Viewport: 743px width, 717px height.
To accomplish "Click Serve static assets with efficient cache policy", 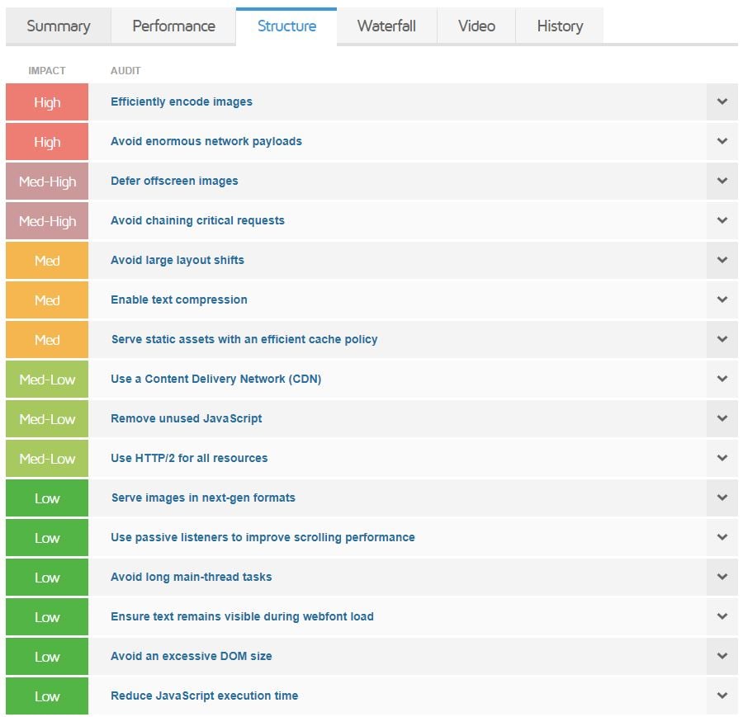I will pyautogui.click(x=244, y=339).
